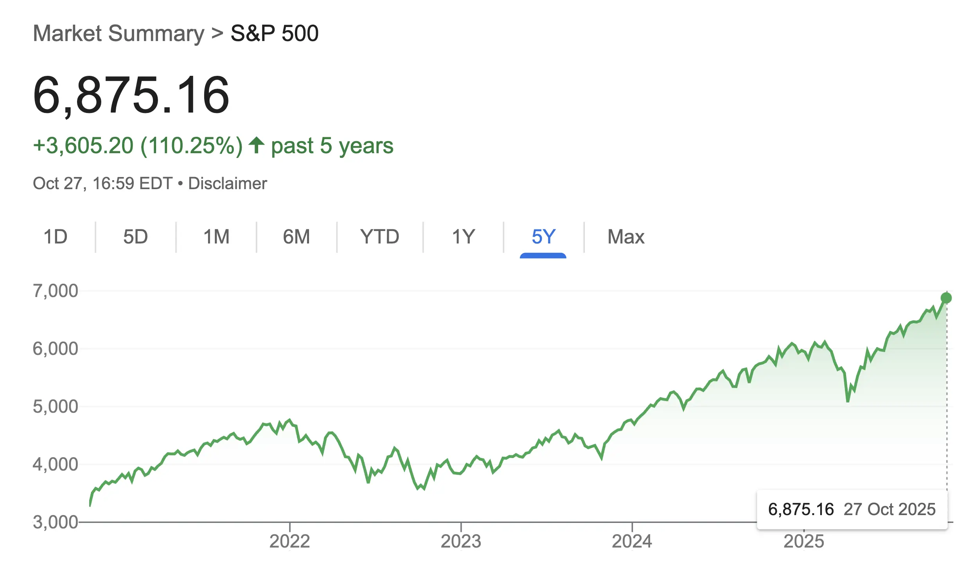Click the +3,605.20 (110.25%) change text

[138, 146]
